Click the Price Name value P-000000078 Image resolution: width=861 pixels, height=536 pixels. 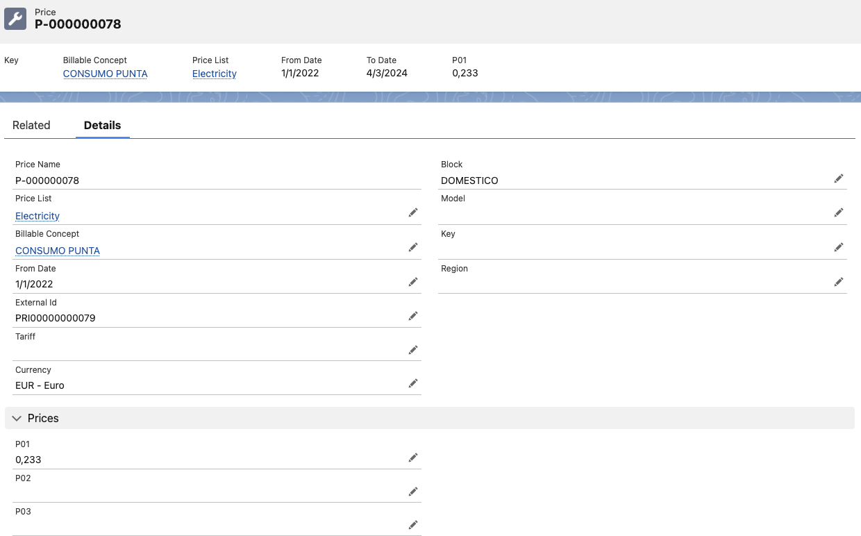47,181
